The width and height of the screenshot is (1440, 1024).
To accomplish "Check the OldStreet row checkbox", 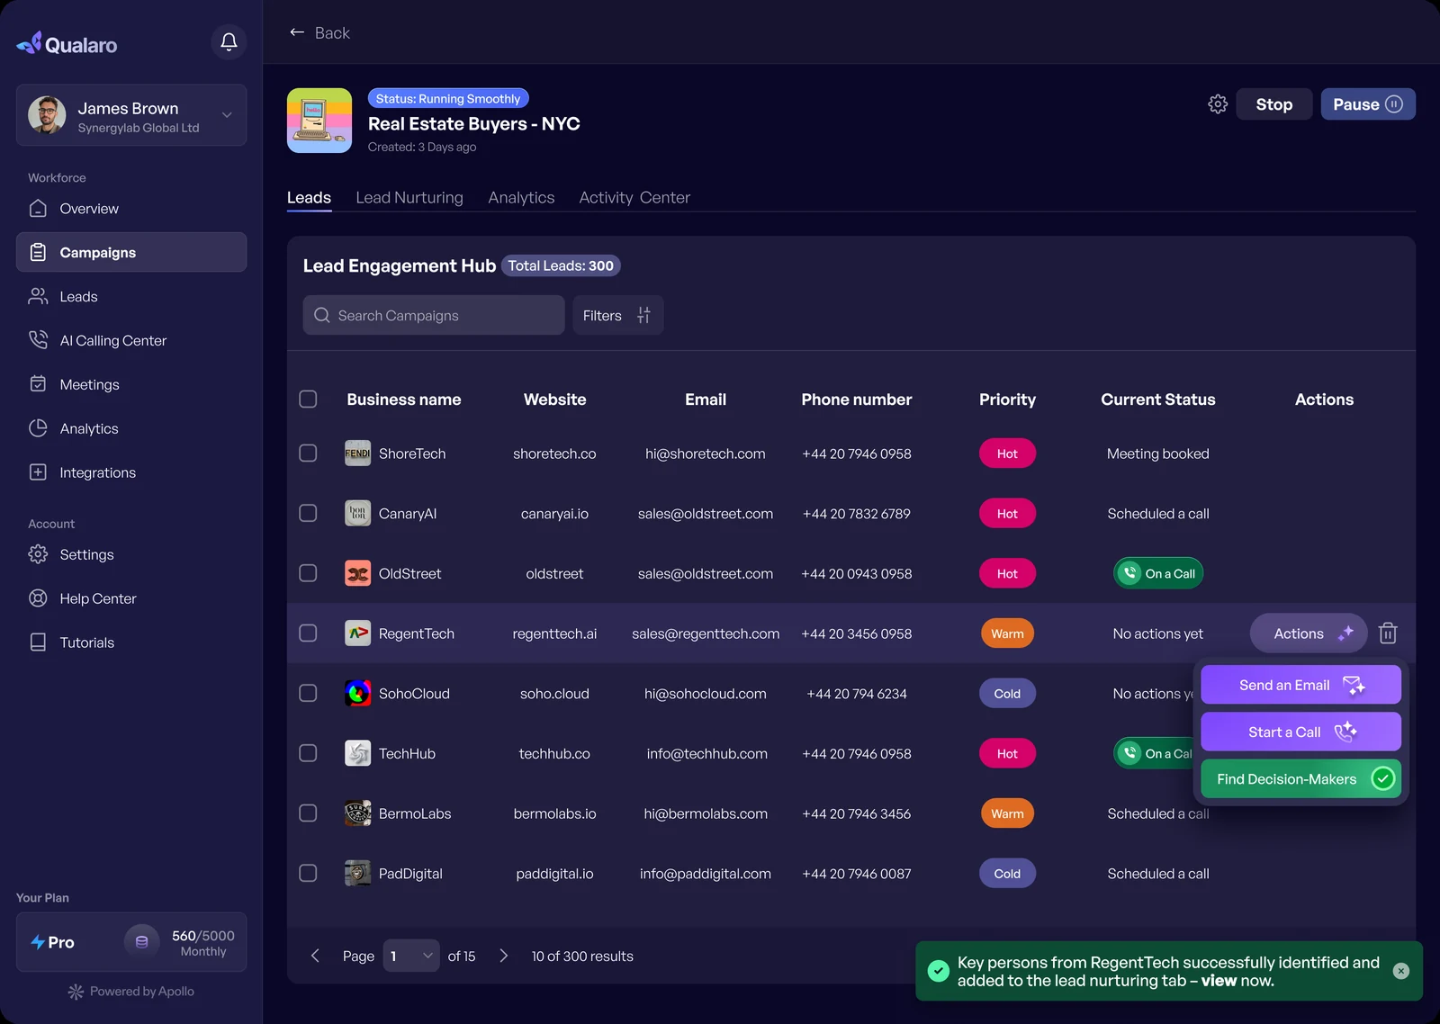I will pos(308,573).
